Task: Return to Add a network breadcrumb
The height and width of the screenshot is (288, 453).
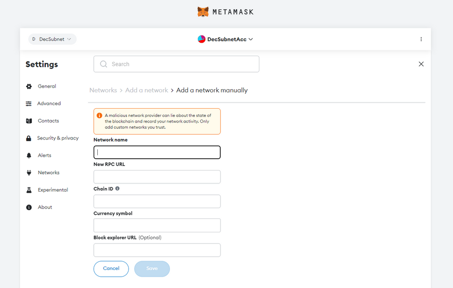Action: (147, 90)
